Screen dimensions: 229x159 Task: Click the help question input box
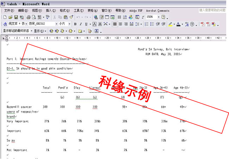click(x=212, y=10)
